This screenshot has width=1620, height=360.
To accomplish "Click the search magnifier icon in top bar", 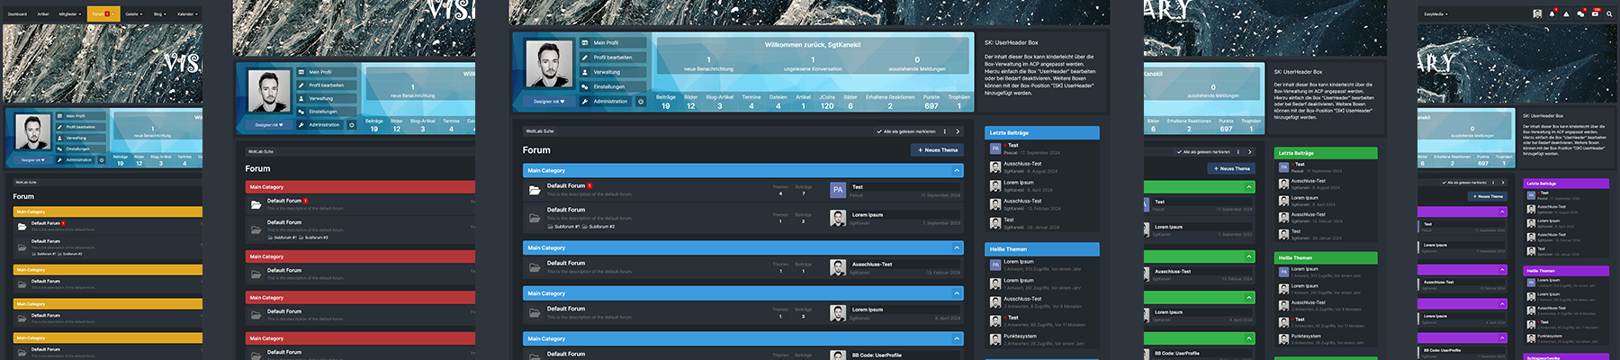I will point(1609,13).
